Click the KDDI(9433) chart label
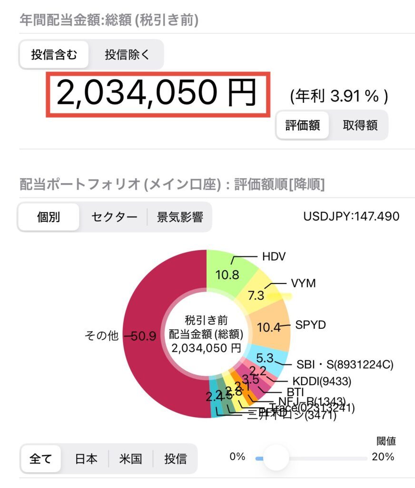This screenshot has height=488, width=415. (x=322, y=381)
